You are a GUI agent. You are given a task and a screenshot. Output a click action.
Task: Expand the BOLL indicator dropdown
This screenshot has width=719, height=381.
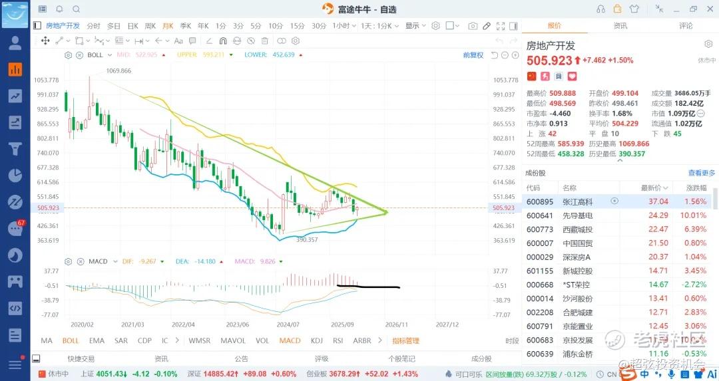[110, 55]
